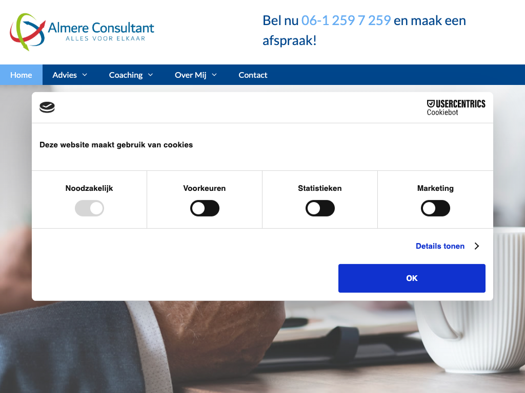Enable the Statistieken cookies toggle
This screenshot has width=525, height=393.
[320, 208]
